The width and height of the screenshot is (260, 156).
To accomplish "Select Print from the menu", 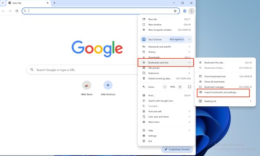I will (x=166, y=96).
